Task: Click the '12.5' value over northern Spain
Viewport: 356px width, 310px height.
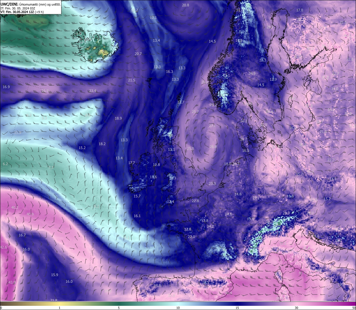Action: [206, 282]
